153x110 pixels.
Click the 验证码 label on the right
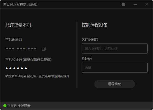pos(86,59)
